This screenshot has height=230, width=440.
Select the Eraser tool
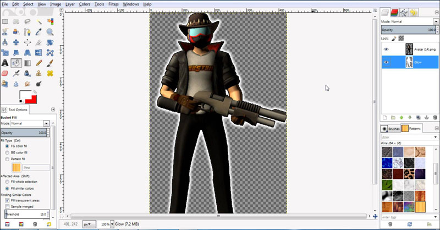(x=5, y=73)
